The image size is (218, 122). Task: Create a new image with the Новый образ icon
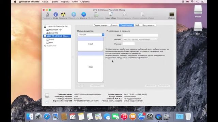[x=110, y=14]
